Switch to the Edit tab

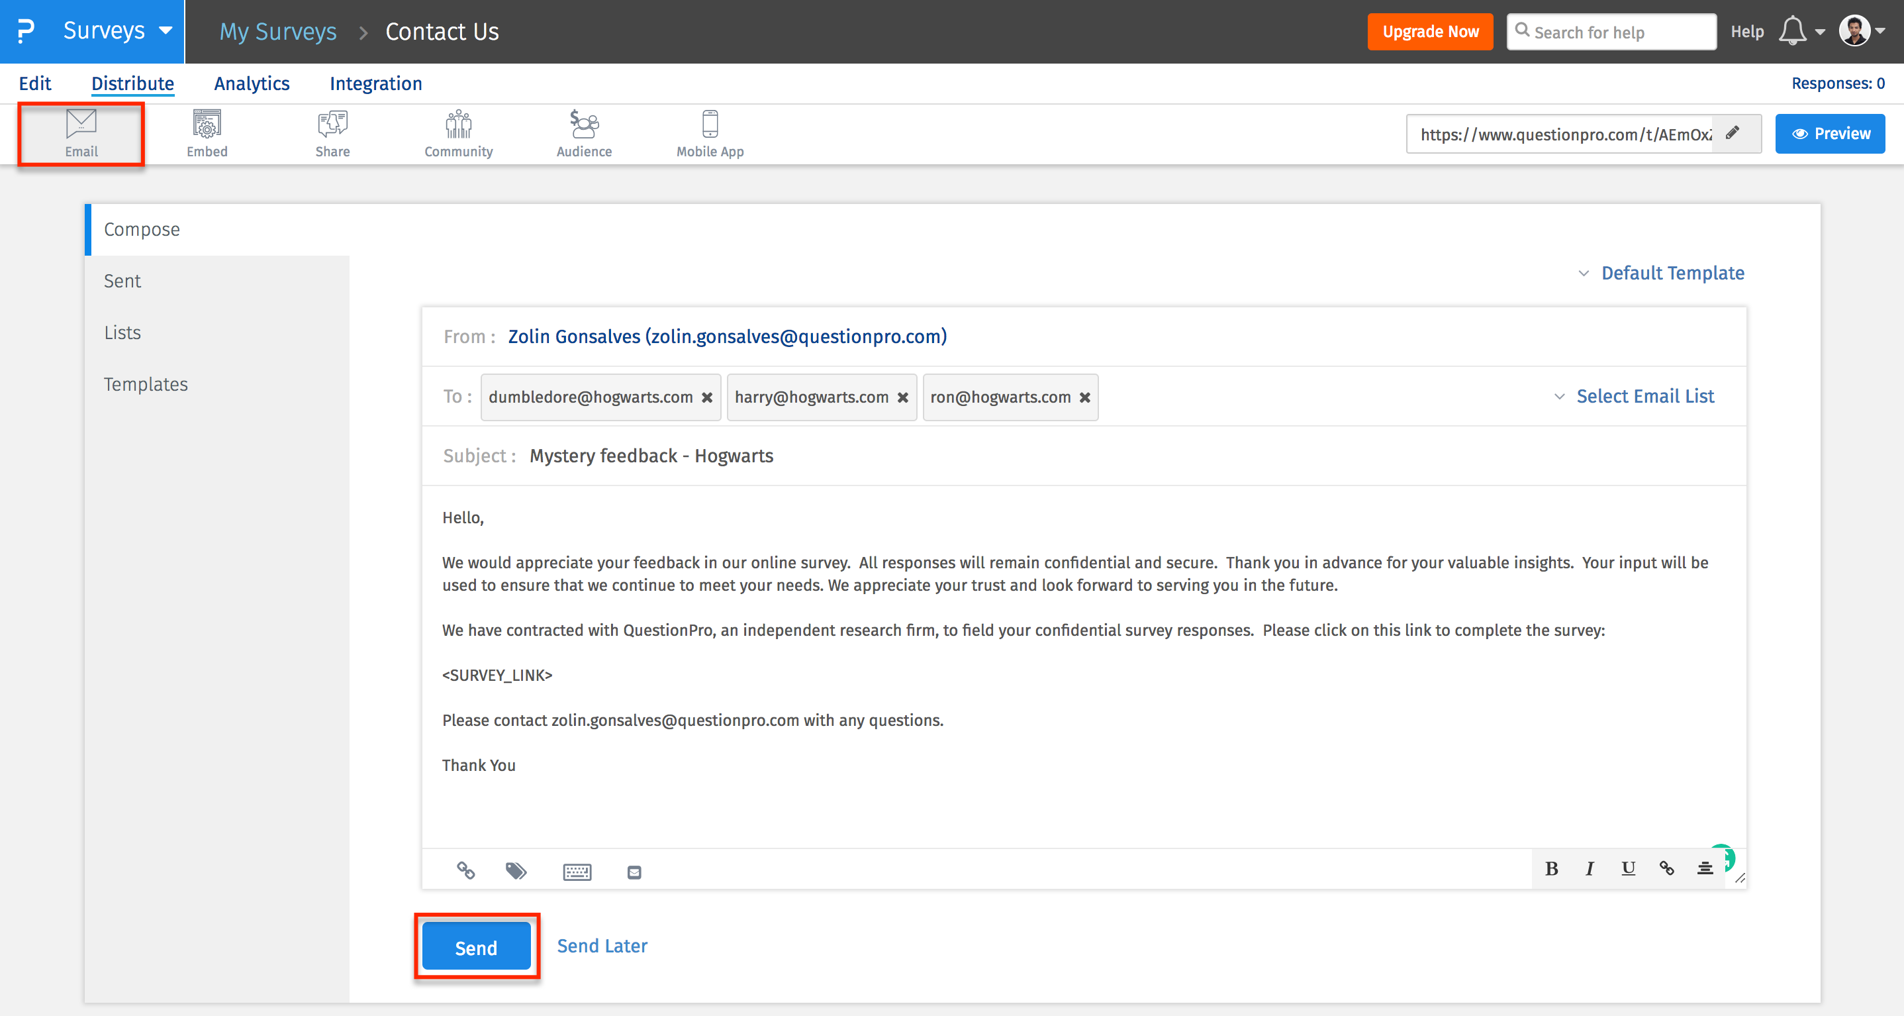(34, 83)
